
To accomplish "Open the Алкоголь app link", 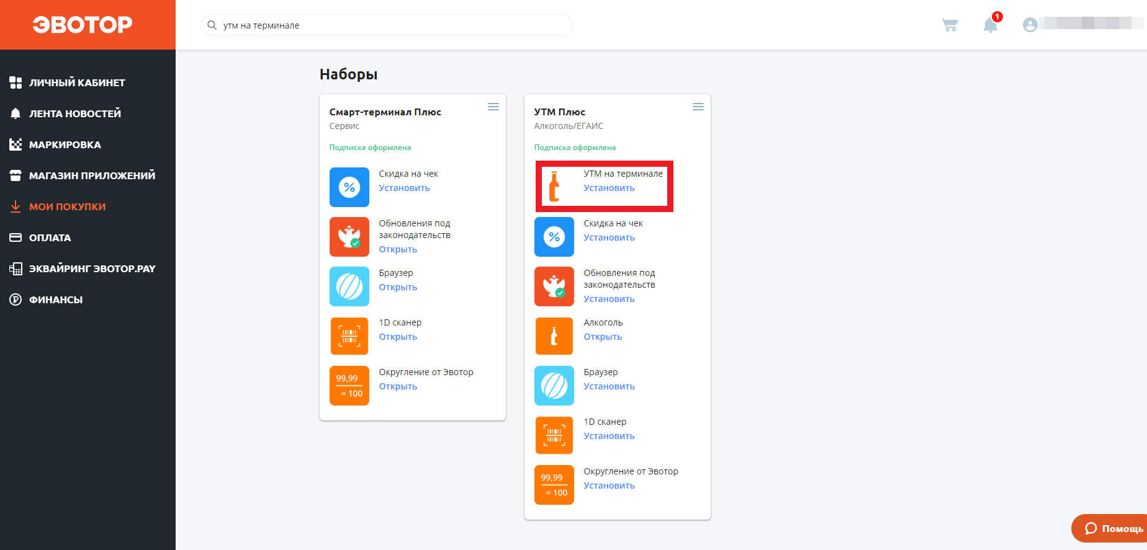I will pos(603,337).
